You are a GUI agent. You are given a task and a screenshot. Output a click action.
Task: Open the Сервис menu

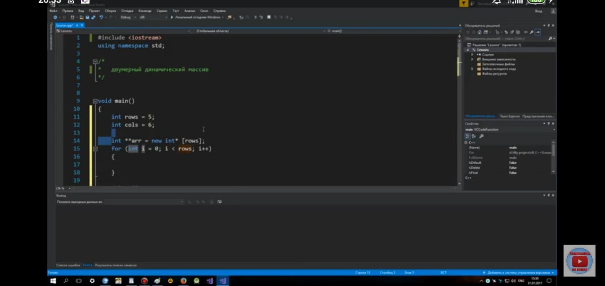[162, 10]
